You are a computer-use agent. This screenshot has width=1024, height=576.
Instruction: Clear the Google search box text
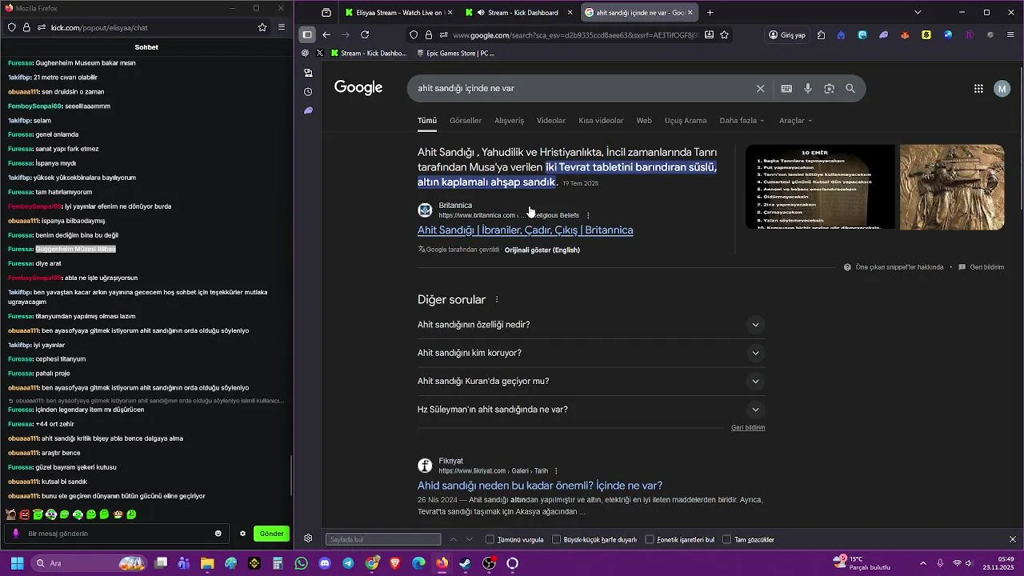(760, 89)
